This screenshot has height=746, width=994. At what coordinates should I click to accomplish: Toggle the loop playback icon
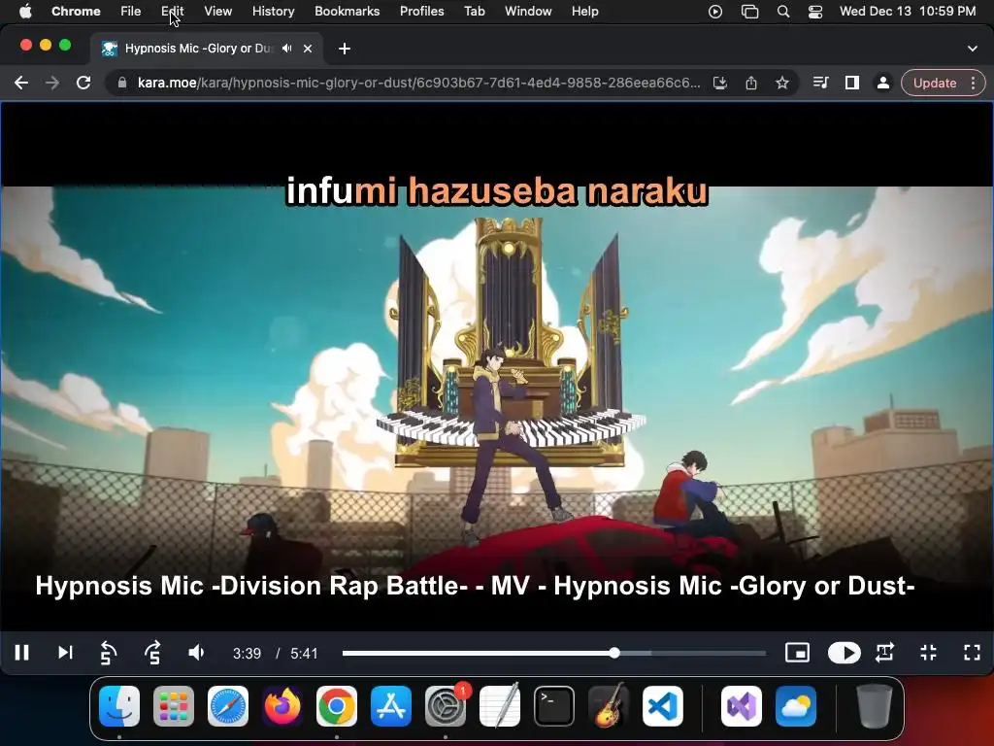point(885,653)
